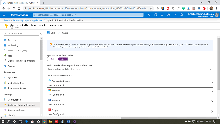The width and height of the screenshot is (220, 124).
Task: Click the Microsoft Azure logo text
Action: [x=20, y=15]
